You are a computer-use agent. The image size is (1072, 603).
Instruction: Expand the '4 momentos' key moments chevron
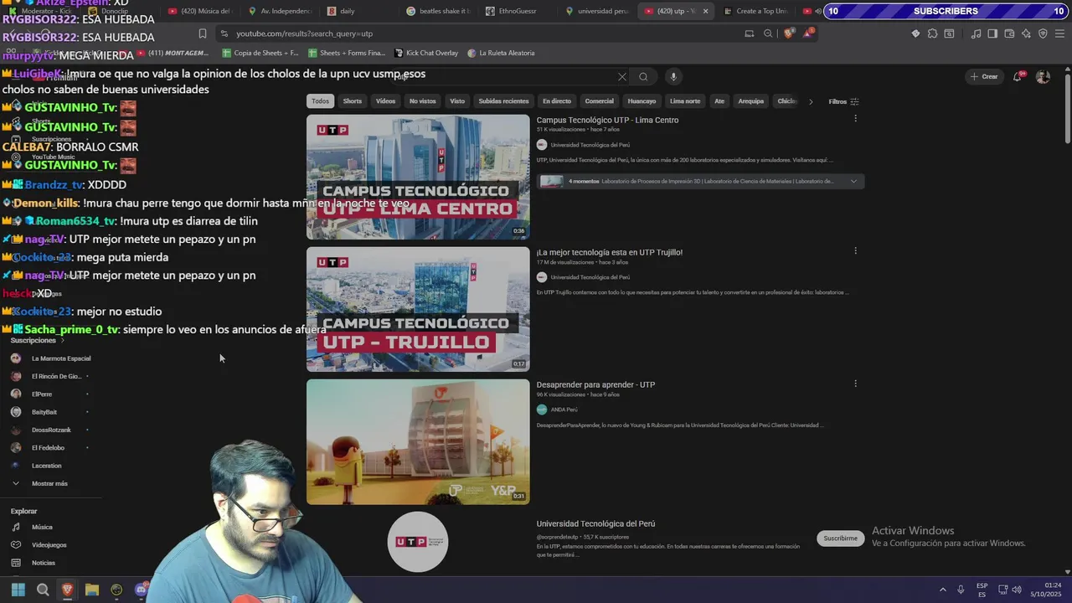pos(853,181)
